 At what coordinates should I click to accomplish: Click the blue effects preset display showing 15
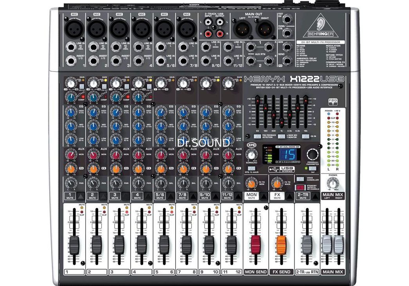coord(289,154)
